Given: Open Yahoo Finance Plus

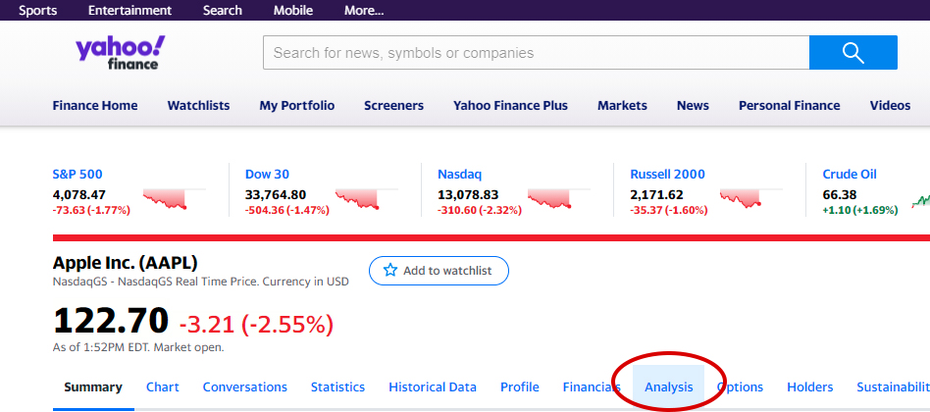Looking at the screenshot, I should coord(510,106).
